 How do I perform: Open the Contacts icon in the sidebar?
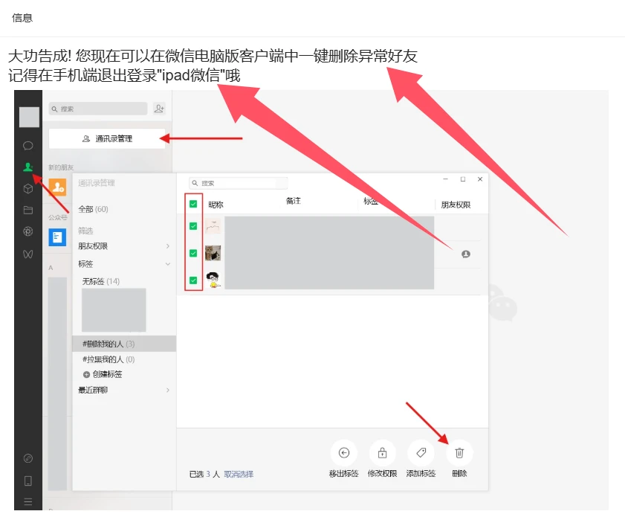28,167
